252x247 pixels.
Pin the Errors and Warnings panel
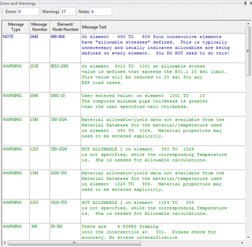point(245,3)
